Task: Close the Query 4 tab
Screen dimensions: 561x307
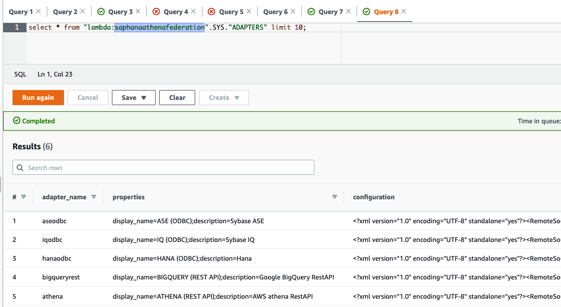Action: 193,11
